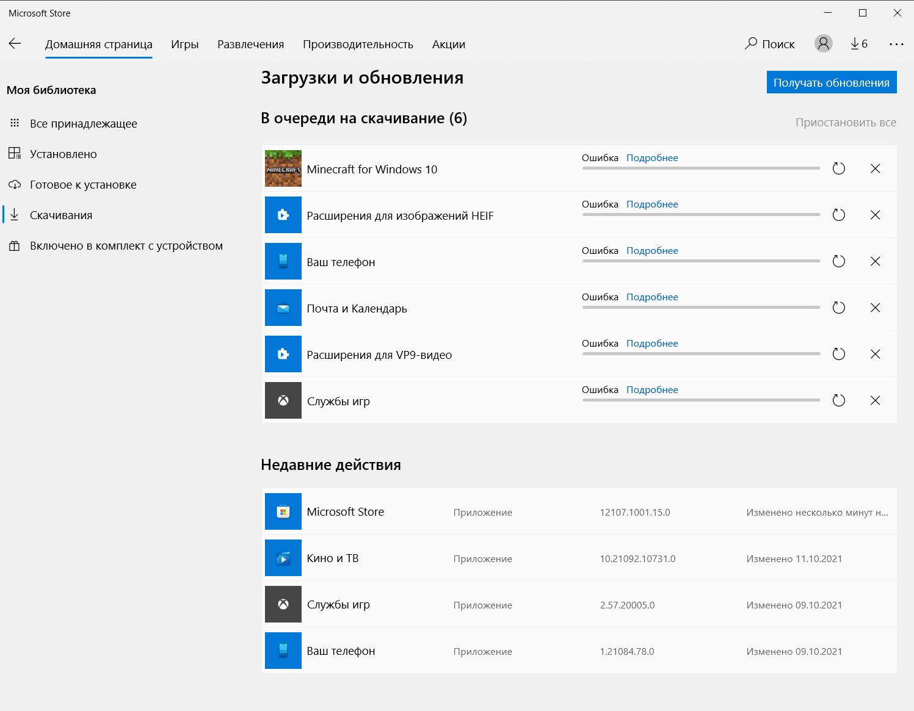Retry Расширения для VP9-видео download
Screen dimensions: 914x711
839,354
